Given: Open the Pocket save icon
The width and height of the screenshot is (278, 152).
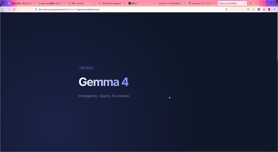Looking at the screenshot, I should 248,9.
